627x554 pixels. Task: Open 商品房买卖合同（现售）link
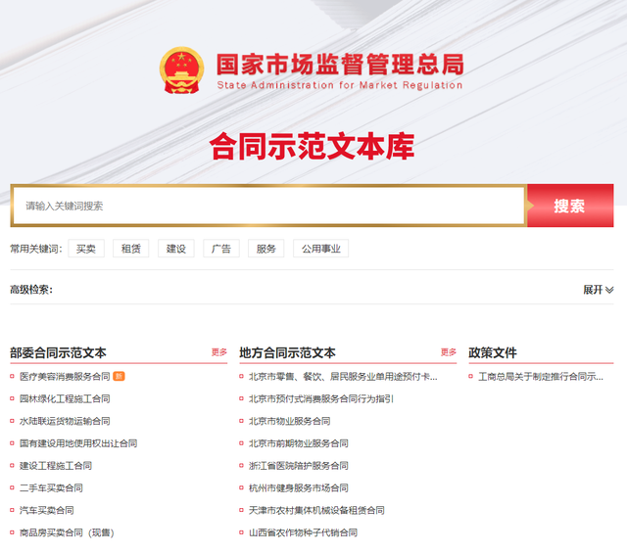pyautogui.click(x=67, y=532)
